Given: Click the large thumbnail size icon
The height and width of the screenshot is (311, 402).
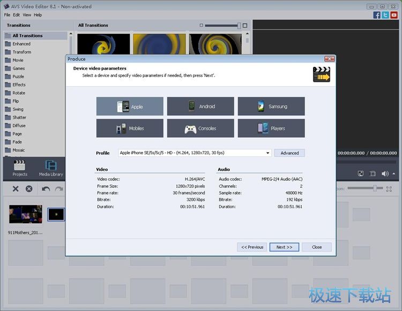Looking at the screenshot, I should click(245, 25).
